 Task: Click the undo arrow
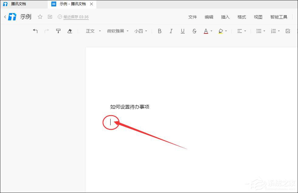tap(35, 31)
